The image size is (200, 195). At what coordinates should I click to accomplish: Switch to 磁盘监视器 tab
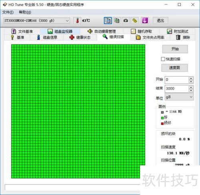coord(60,31)
